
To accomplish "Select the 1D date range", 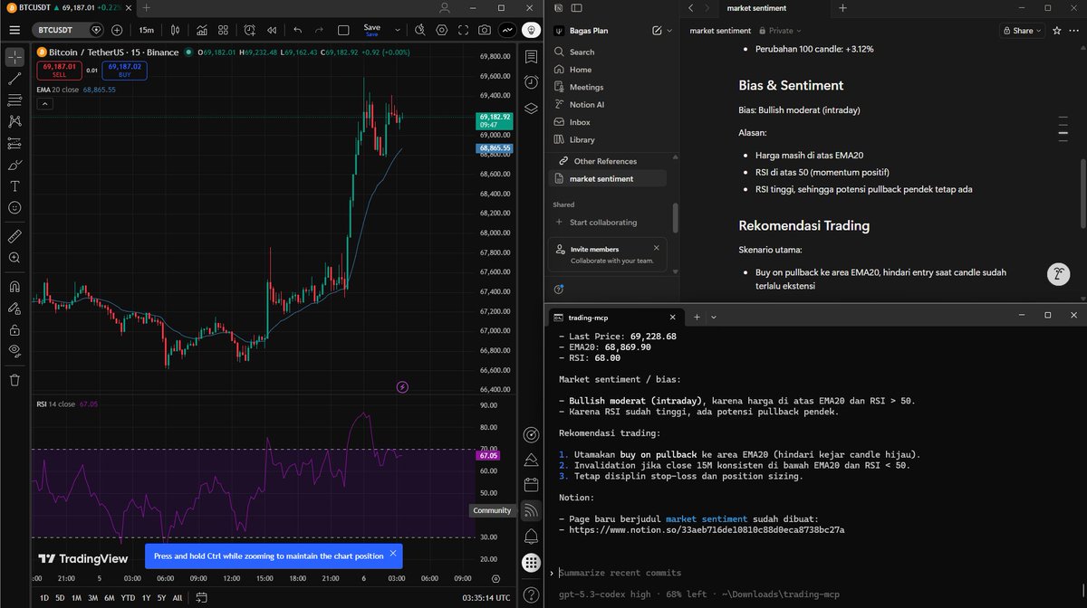I will pos(44,597).
